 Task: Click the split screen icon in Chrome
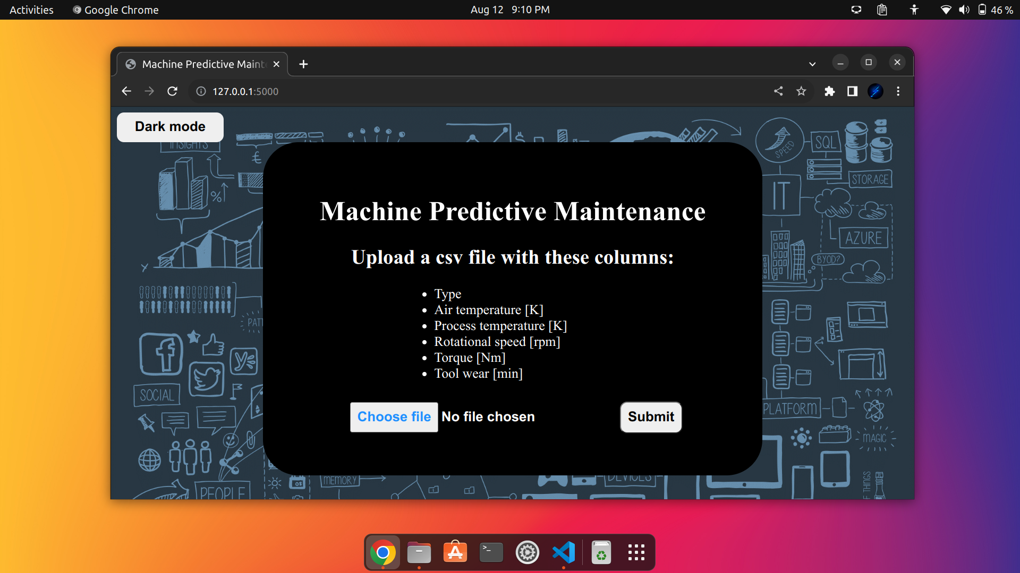[851, 91]
